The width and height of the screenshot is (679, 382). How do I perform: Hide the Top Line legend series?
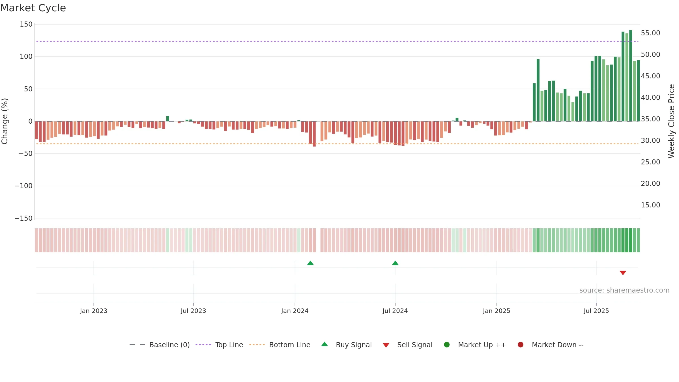tap(219, 345)
